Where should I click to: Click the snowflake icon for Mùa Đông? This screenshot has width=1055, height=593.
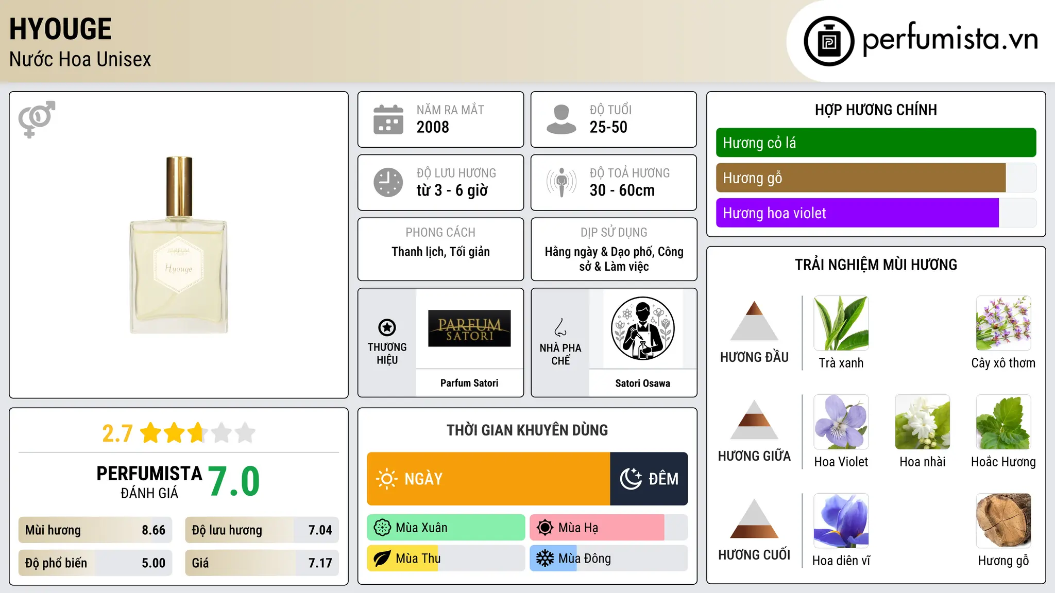(545, 559)
